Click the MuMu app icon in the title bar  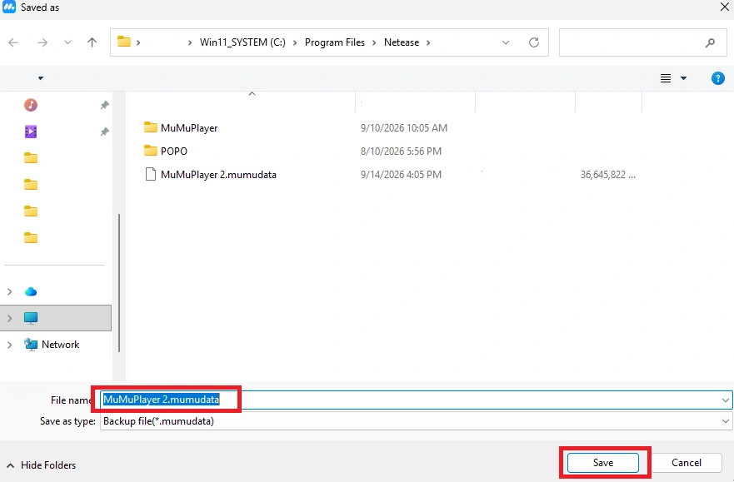(9, 7)
